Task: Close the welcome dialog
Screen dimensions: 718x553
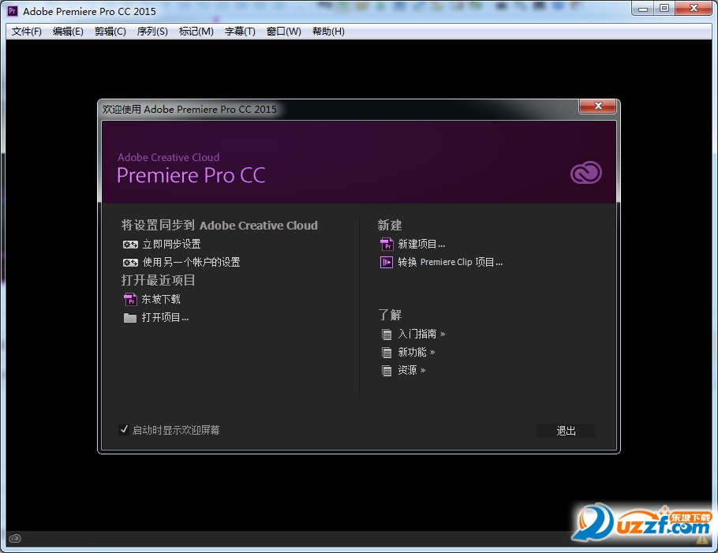Action: [597, 106]
